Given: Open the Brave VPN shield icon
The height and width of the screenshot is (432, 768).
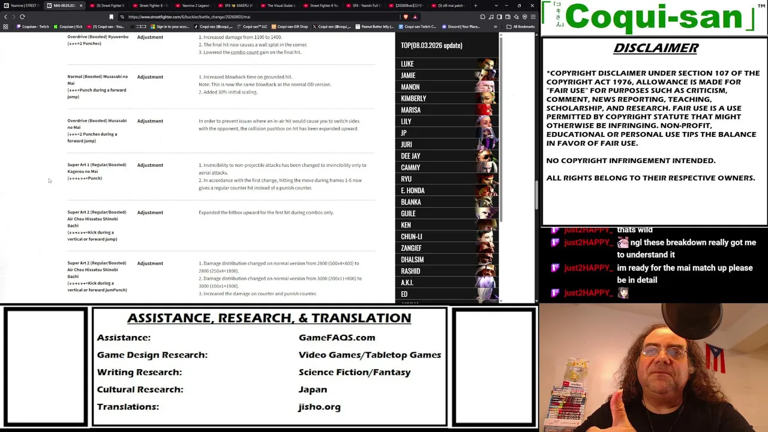Looking at the screenshot, I should point(524,17).
